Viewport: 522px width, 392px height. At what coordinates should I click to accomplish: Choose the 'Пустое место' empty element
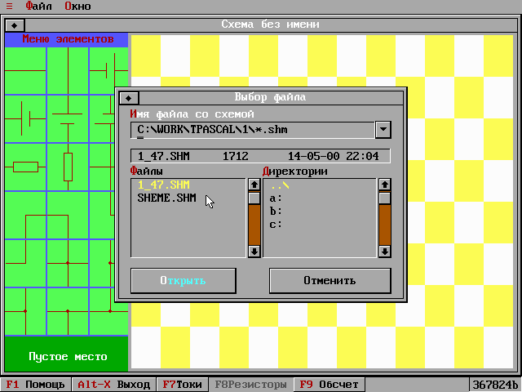67,357
